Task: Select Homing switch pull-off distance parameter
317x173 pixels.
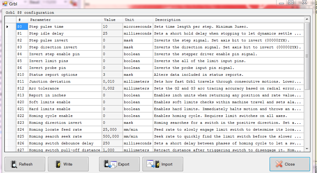Action: [65, 150]
